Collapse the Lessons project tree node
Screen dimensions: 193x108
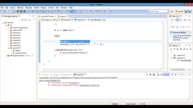[x=3, y=23]
